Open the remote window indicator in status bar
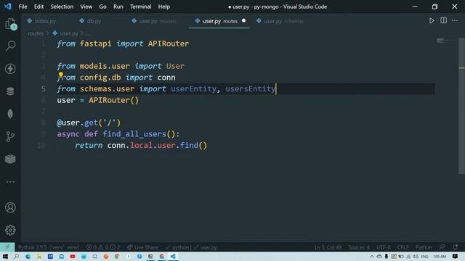465x261 pixels. coord(7,247)
